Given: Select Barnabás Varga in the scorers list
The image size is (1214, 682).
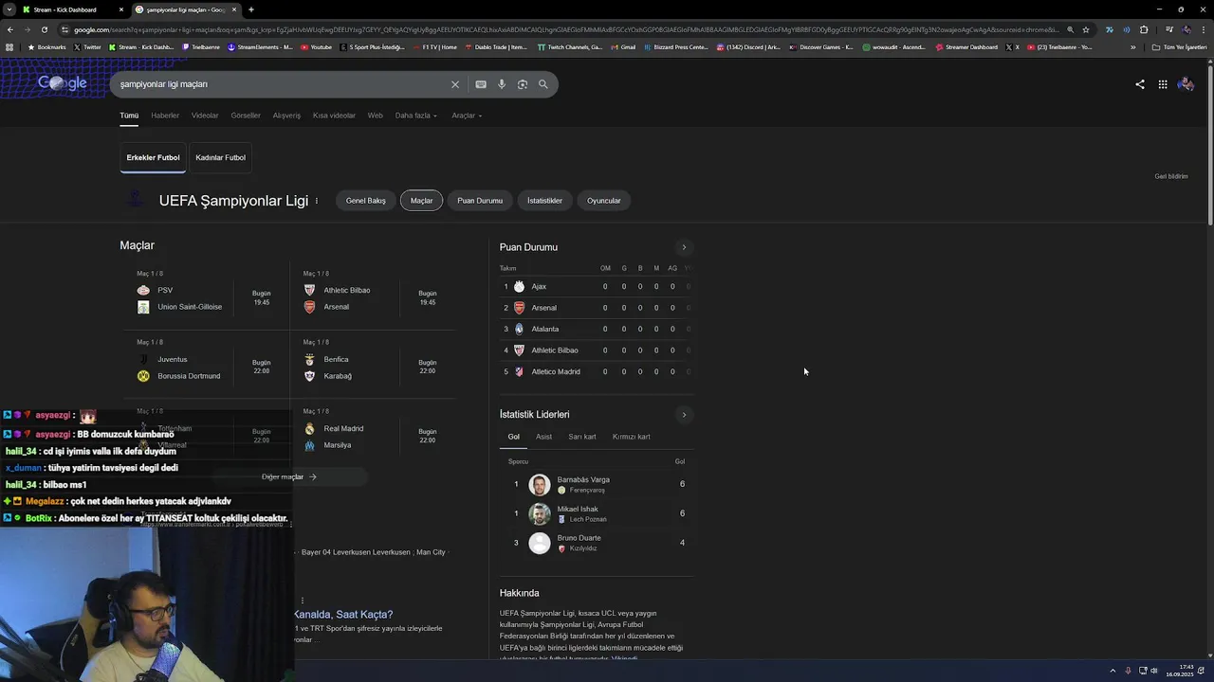Looking at the screenshot, I should point(596,484).
